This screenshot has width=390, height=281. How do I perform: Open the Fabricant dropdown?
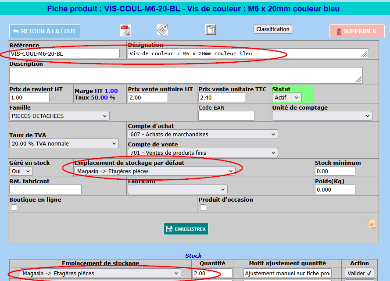(x=178, y=189)
